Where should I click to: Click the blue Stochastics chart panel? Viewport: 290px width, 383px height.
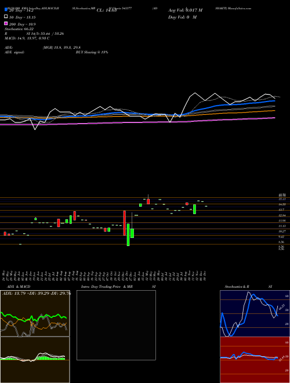pos(255,313)
